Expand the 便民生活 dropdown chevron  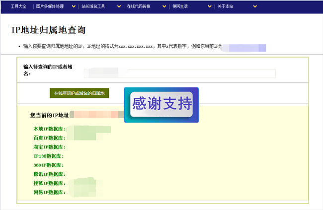tap(210, 6)
